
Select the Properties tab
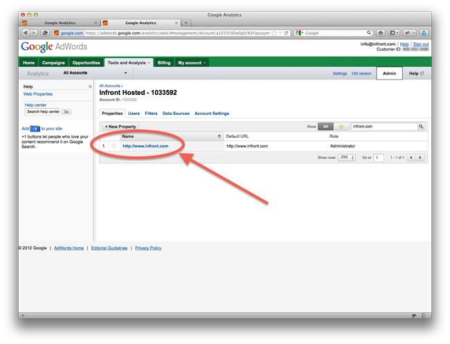[x=112, y=114]
